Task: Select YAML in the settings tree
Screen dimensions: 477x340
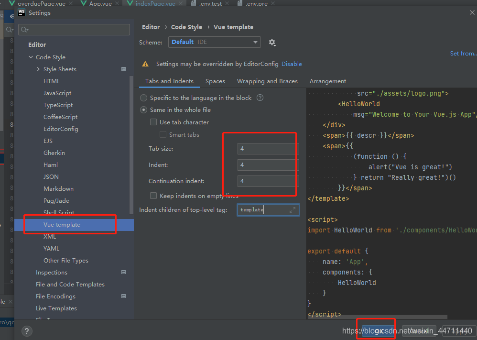Action: 51,248
